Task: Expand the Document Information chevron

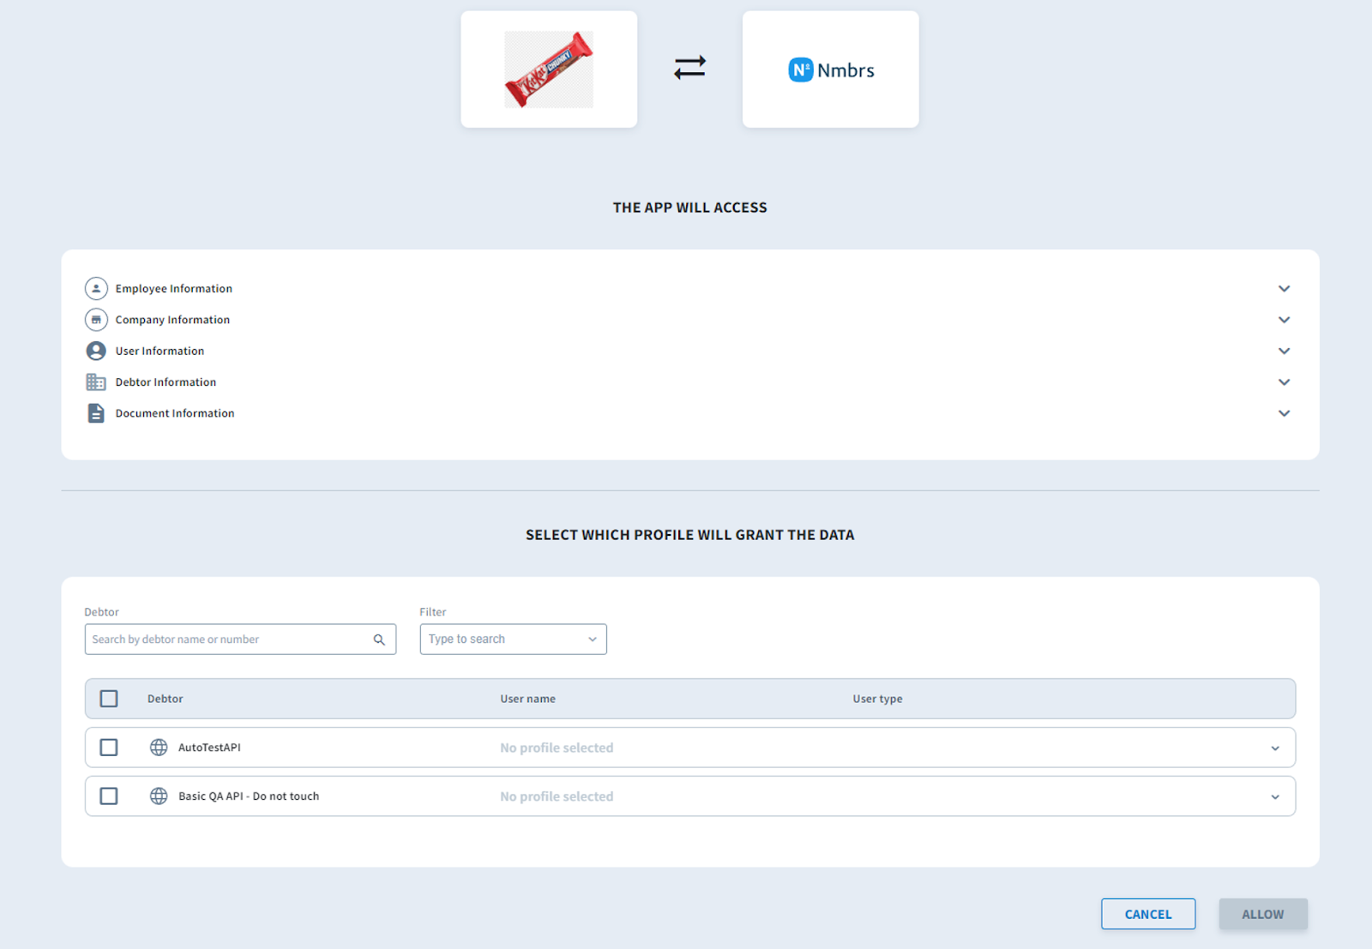Action: pos(1284,413)
